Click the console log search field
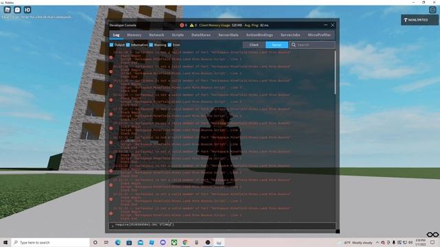 click(312, 45)
